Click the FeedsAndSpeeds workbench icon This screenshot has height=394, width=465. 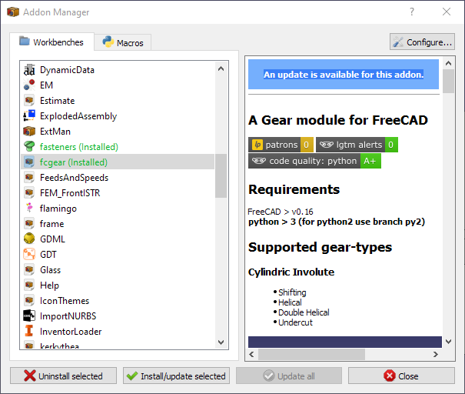29,178
